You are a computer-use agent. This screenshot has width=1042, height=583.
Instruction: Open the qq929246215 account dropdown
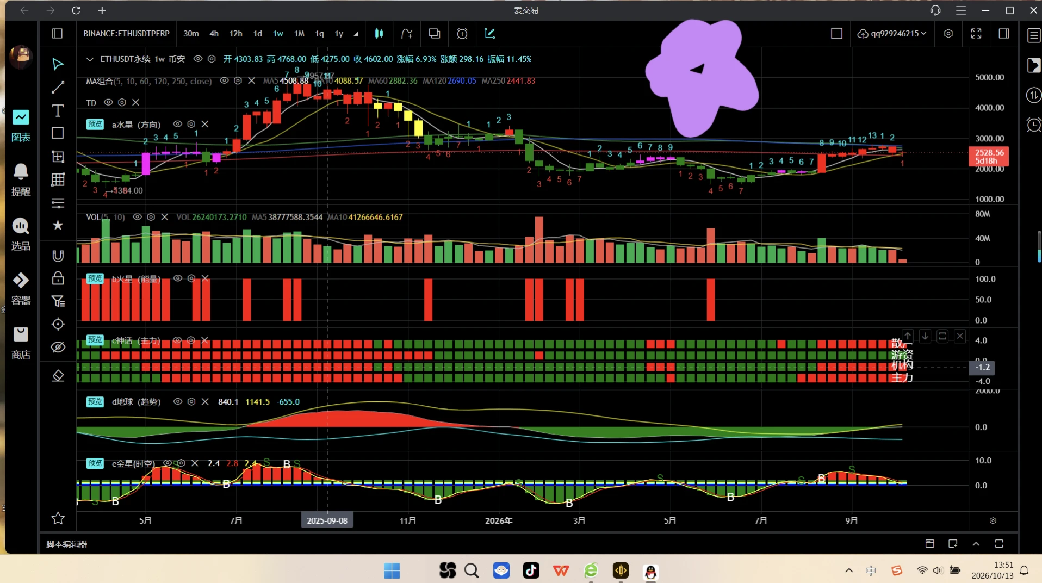pos(892,34)
